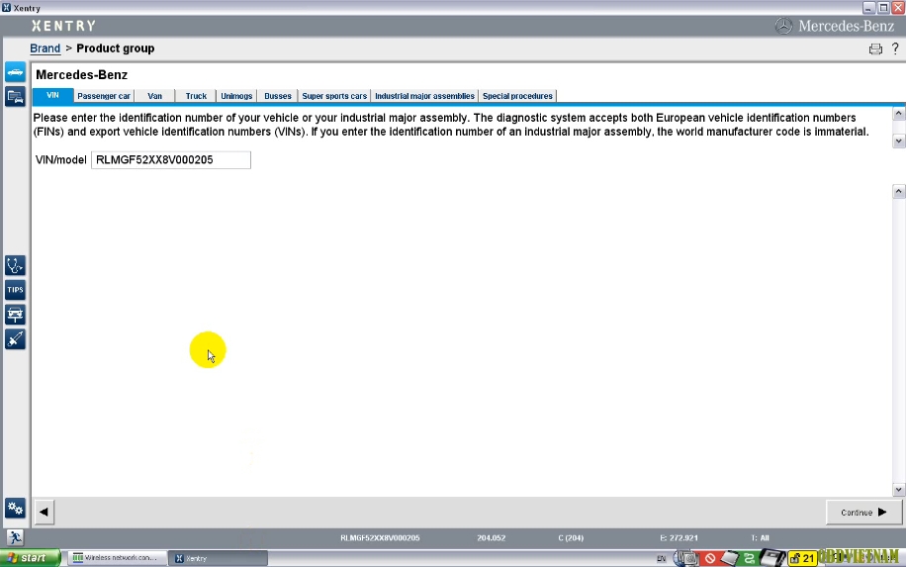
Task: Switch to the VIN tab
Action: [x=52, y=95]
